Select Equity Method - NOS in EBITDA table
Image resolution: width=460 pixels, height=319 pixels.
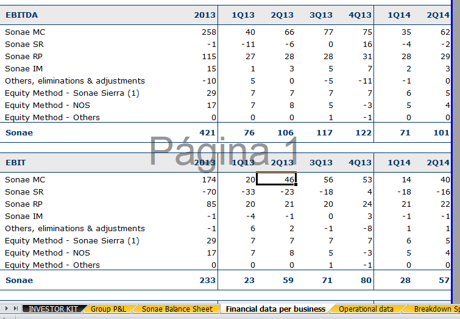pos(48,105)
